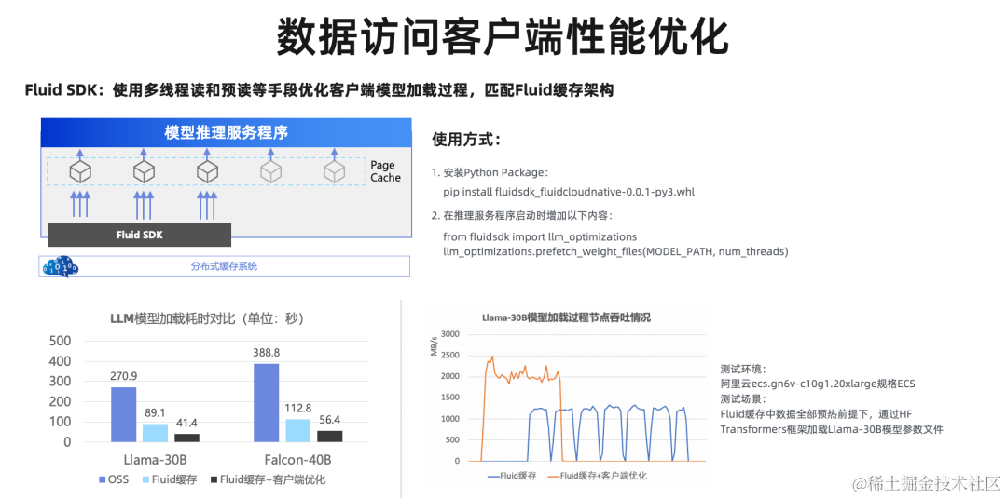
Task: Click the 测试环境 label
Action: point(744,370)
